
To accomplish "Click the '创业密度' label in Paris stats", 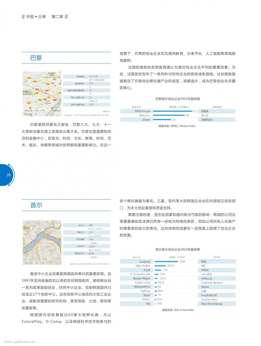I will (80, 76).
